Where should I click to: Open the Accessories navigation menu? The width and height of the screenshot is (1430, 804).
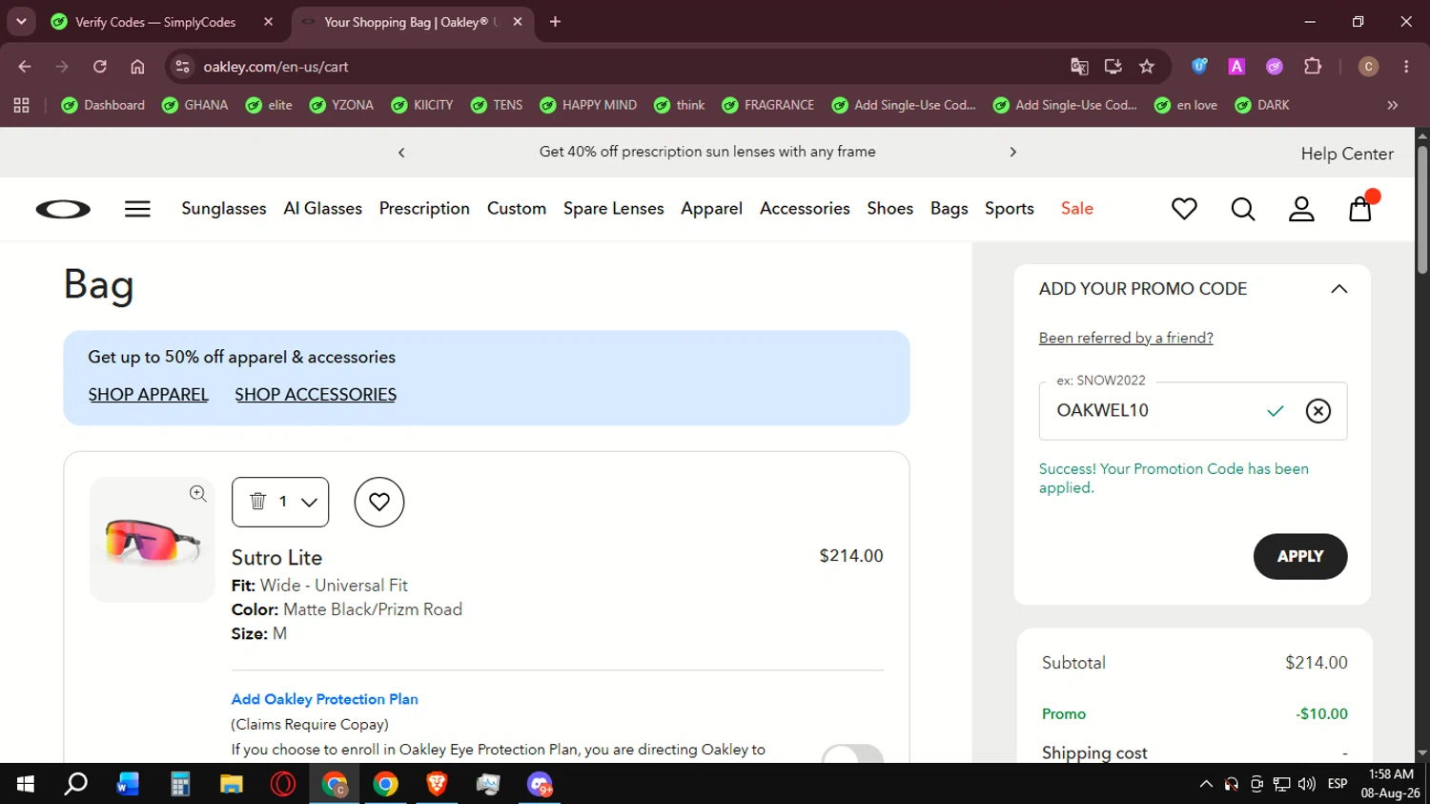tap(805, 208)
